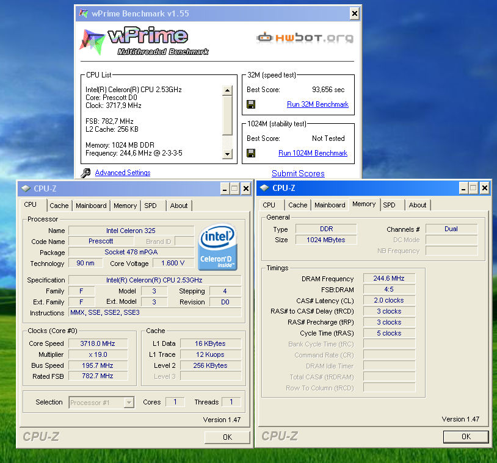Click the save floppy icon for 1024M score
This screenshot has width=497, height=463.
(251, 153)
